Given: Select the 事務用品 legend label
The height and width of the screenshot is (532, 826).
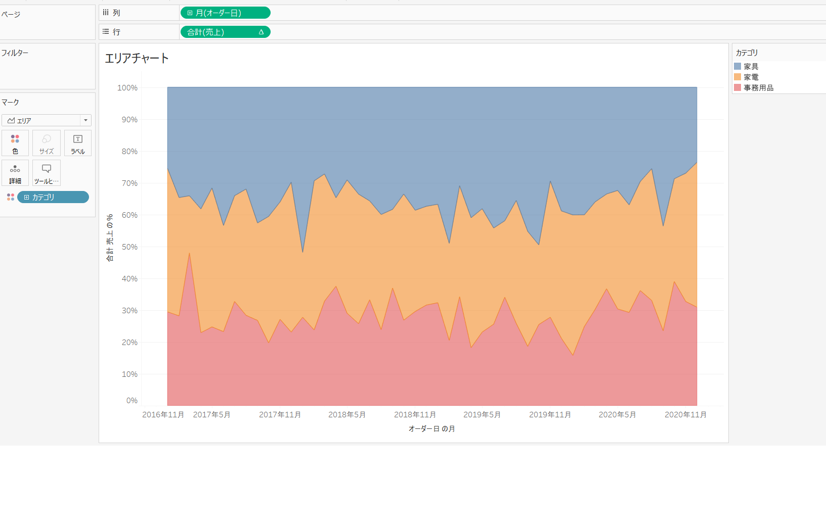Looking at the screenshot, I should (759, 88).
